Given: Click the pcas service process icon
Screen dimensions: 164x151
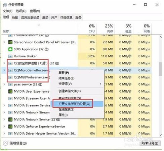Looking at the screenshot, I should [x=10, y=84].
